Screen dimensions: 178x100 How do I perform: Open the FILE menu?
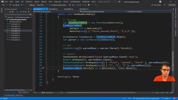pos(6,2)
